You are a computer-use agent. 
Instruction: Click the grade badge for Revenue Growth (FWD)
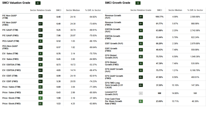[141, 24]
